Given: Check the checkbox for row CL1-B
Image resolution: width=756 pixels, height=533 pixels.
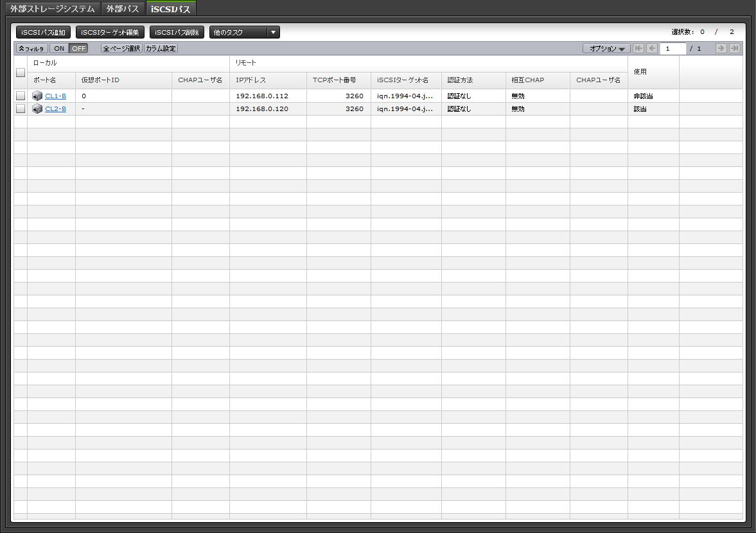Looking at the screenshot, I should 21,96.
